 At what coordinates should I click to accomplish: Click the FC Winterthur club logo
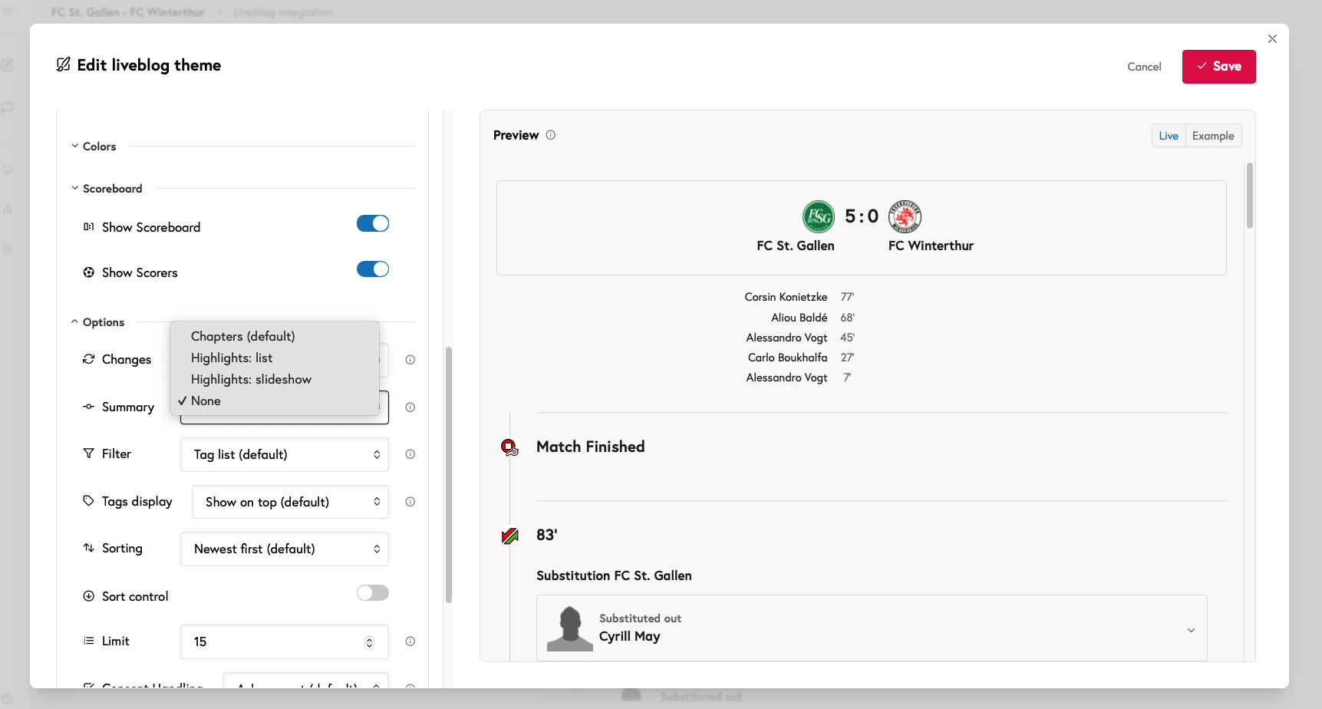(x=905, y=216)
